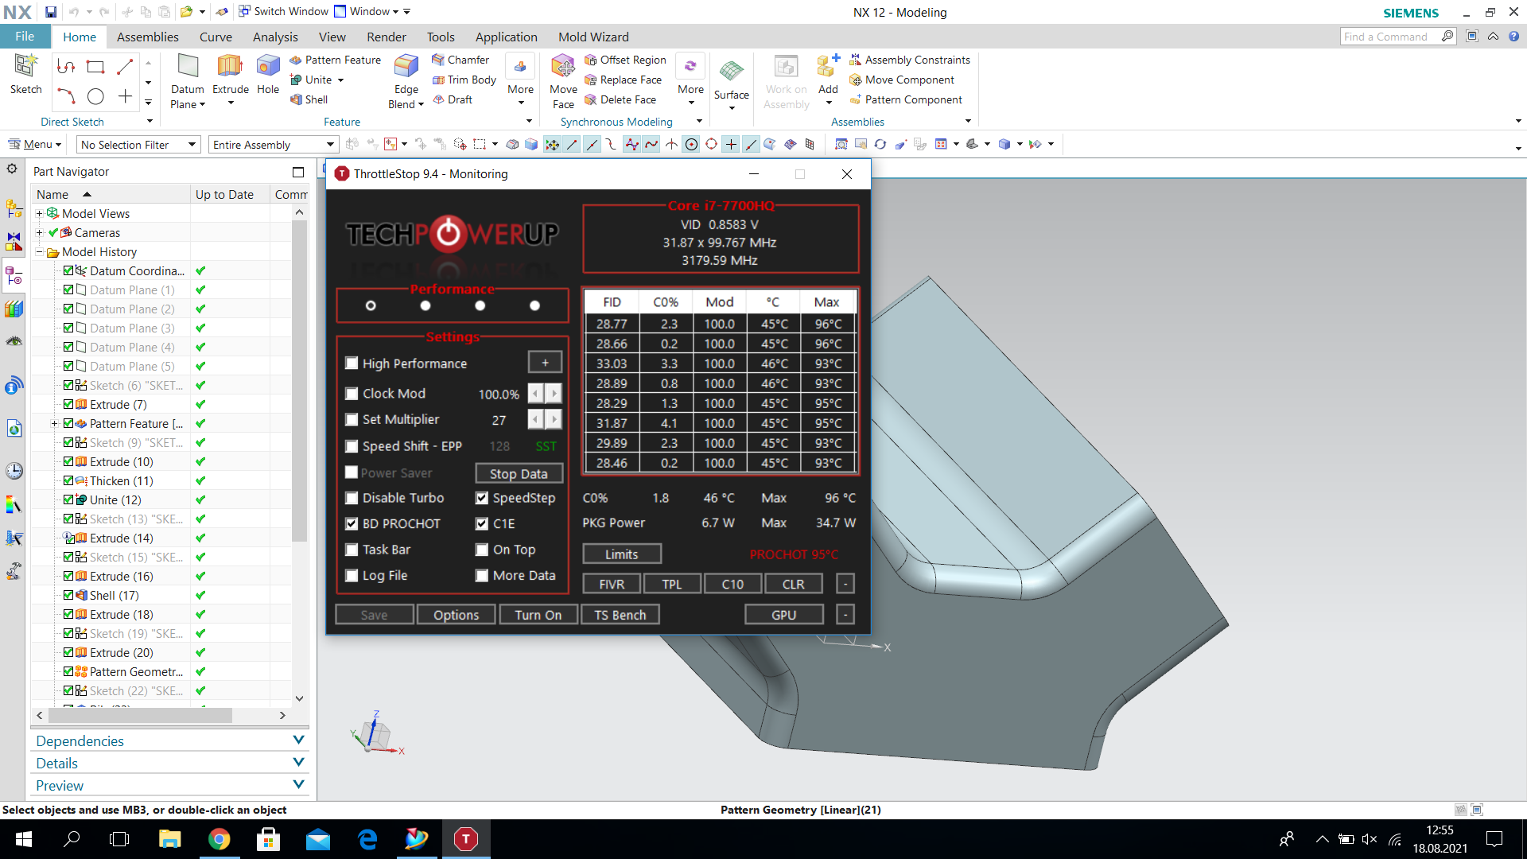
Task: Select the Hole feature icon
Action: click(x=268, y=67)
